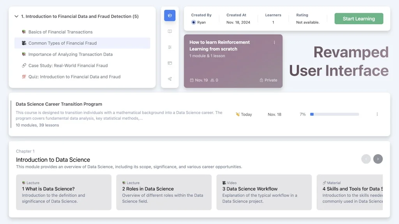The height and width of the screenshot is (224, 399).
Task: Open three-dot menu on Reinforcement Learning card
Action: (x=274, y=42)
